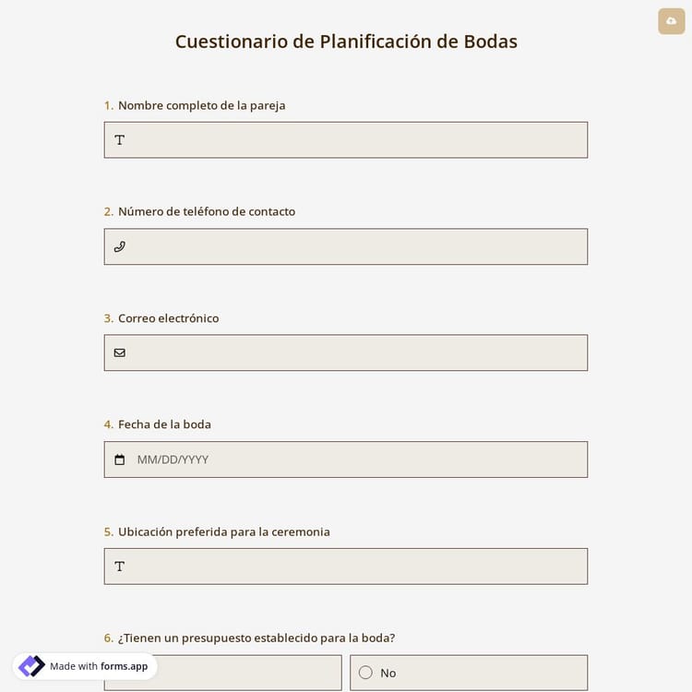This screenshot has width=692, height=692.
Task: Click the label Fecha de la boda
Action: click(x=164, y=424)
